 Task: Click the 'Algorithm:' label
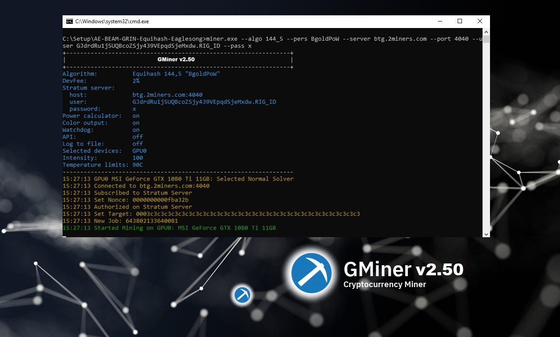[x=80, y=74]
